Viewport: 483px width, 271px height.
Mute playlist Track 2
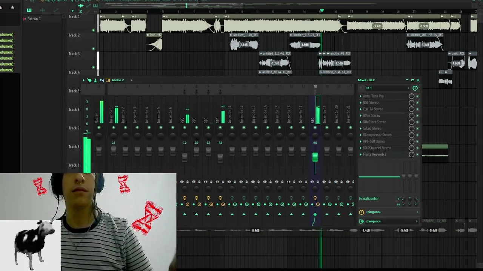click(93, 49)
